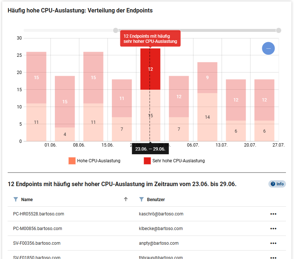Screen dimensions: 294x259
Task: Click left handle of time range slider
Action: coord(116,30)
